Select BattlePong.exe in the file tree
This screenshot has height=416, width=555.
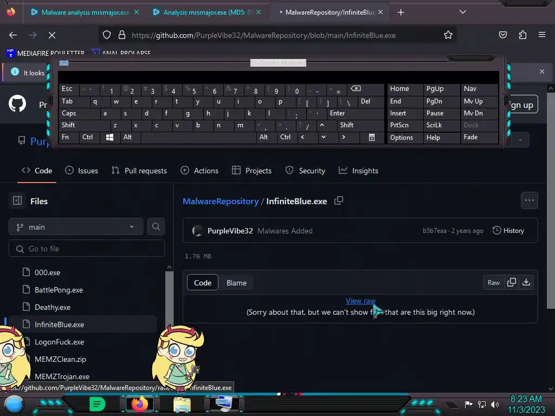(x=59, y=290)
